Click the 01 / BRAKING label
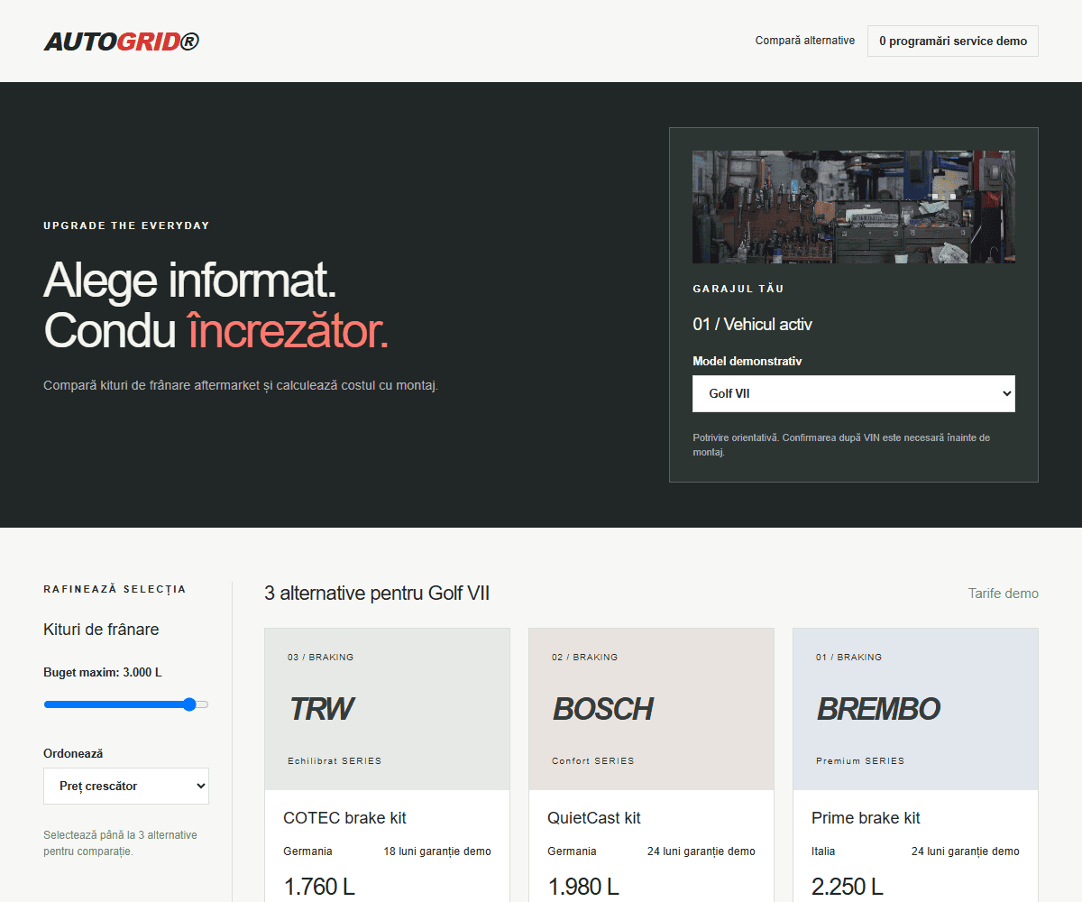 [x=849, y=657]
